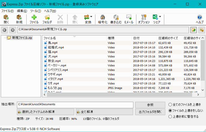This screenshot has height=132, width=206.
Task: Select the ベーカリー.mp4 file name
Action: point(57,65)
